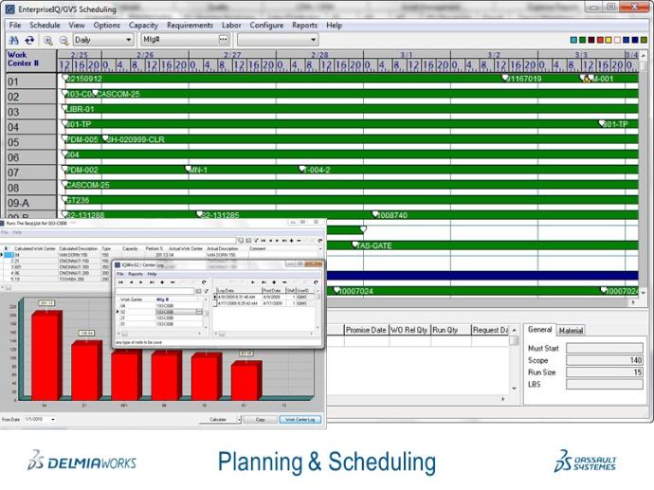This screenshot has width=654, height=490.
Task: Click the Must Start field
Action: click(605, 348)
